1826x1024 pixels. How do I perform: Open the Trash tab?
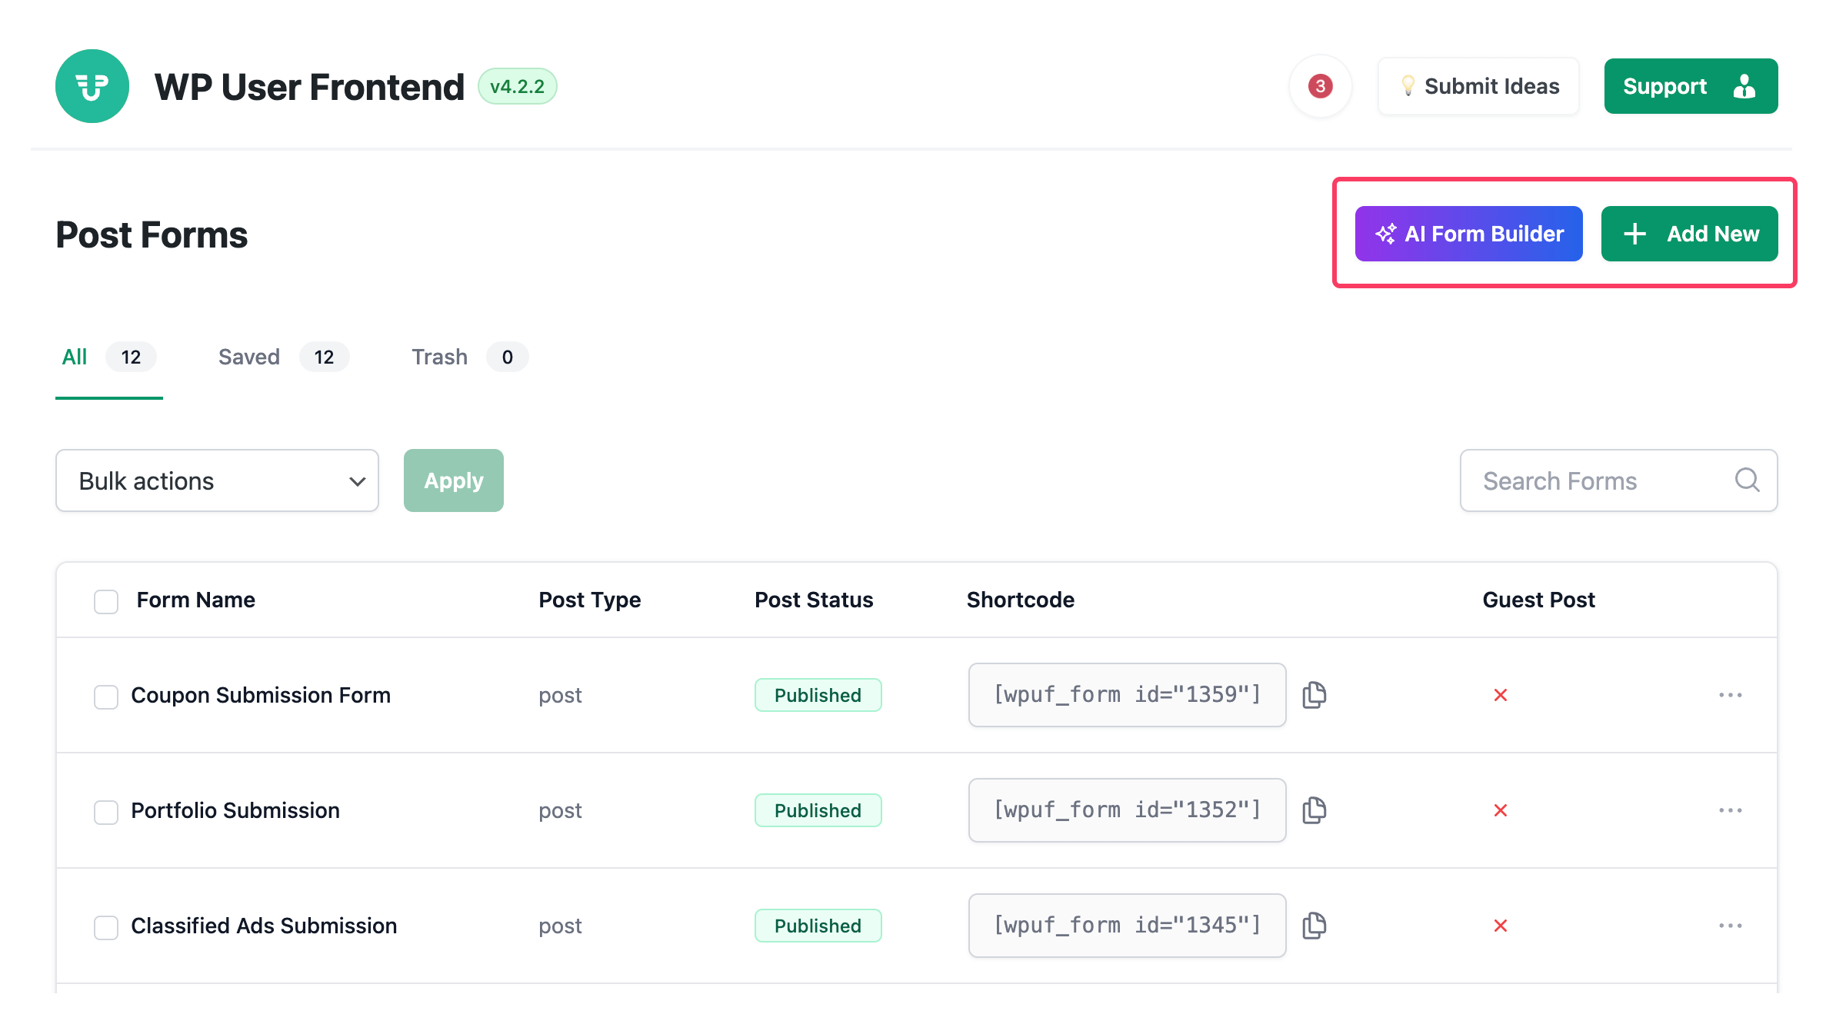pos(439,356)
